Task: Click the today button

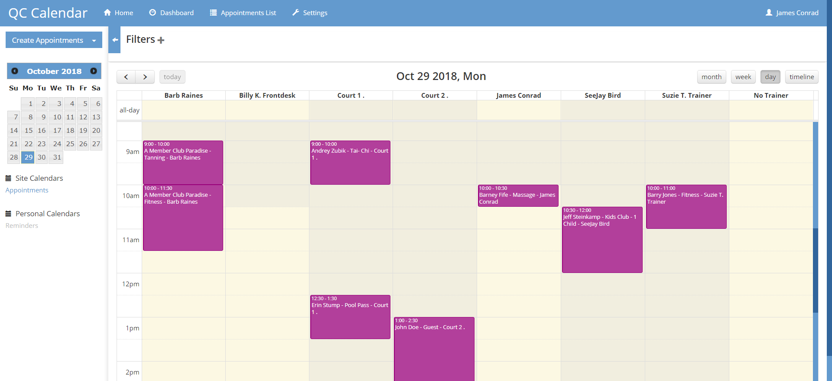Action: tap(172, 77)
